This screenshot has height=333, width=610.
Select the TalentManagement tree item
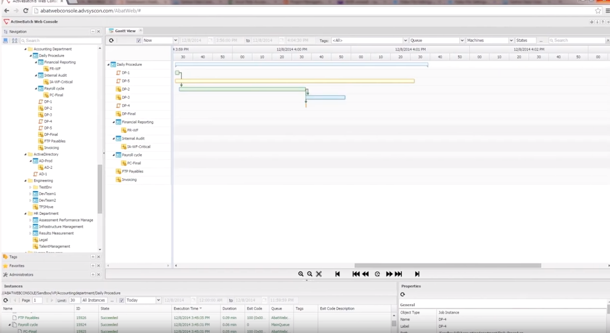coord(54,246)
